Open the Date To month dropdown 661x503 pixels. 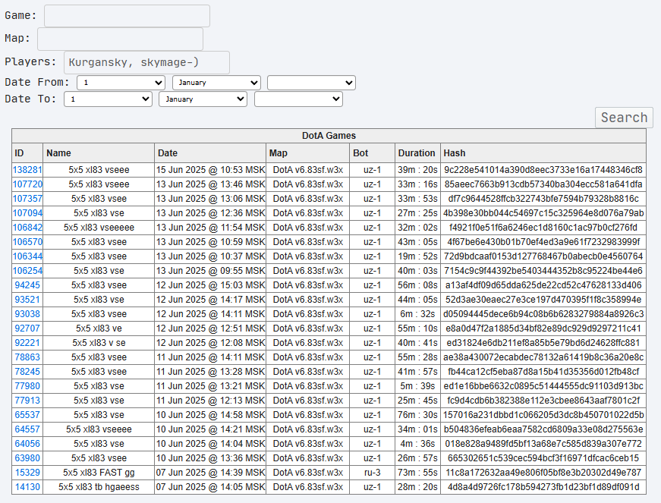pyautogui.click(x=203, y=99)
